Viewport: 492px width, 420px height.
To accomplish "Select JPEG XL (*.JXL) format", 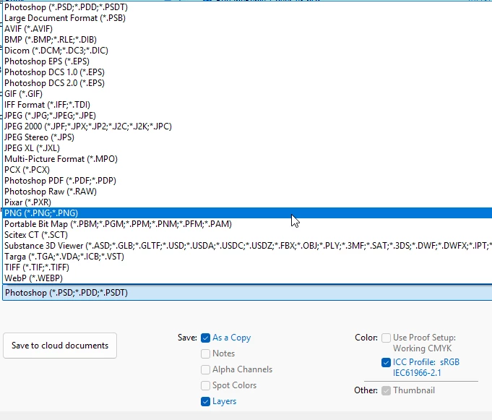I will click(x=247, y=148).
